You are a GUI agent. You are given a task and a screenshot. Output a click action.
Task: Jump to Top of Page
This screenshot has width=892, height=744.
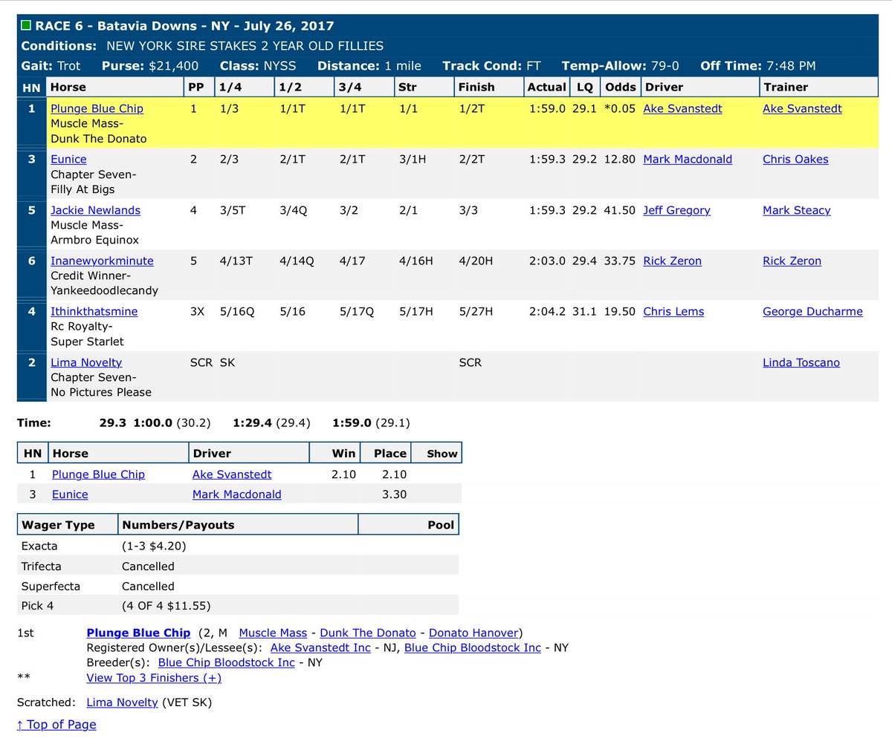tap(56, 725)
